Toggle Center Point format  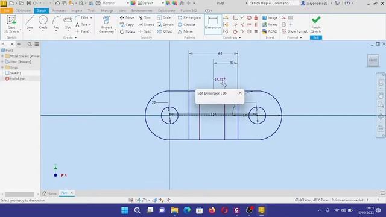(291, 25)
